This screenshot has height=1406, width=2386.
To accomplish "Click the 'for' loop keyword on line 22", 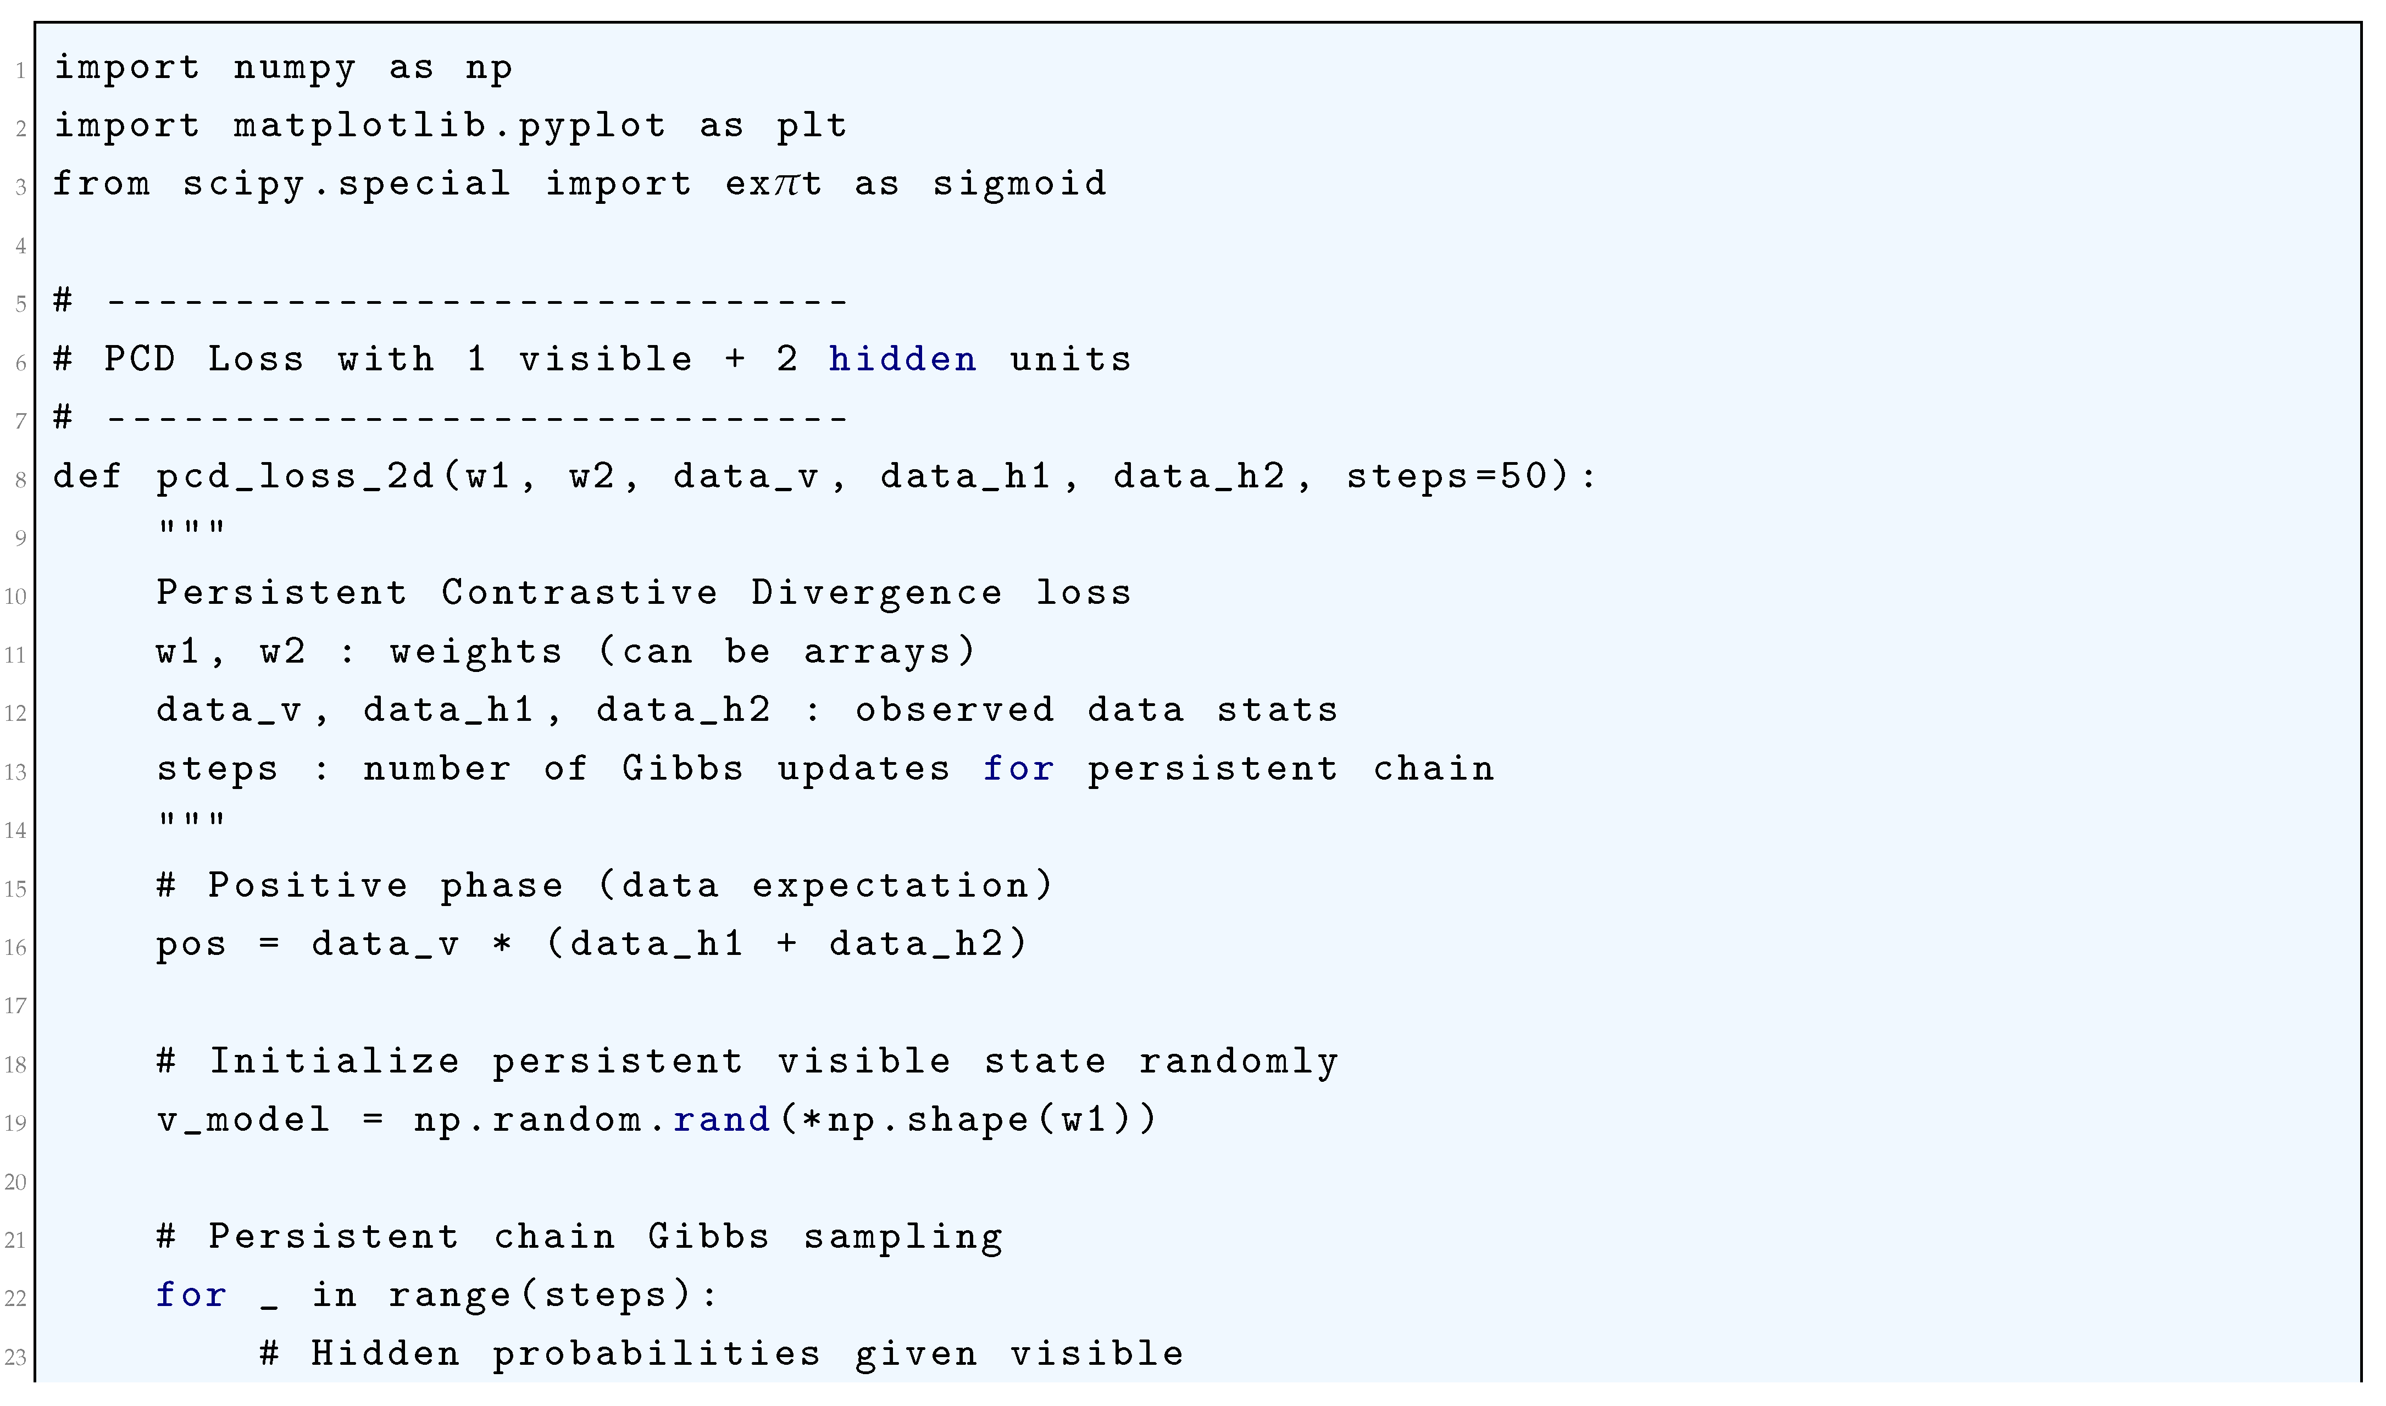I will pos(191,1295).
